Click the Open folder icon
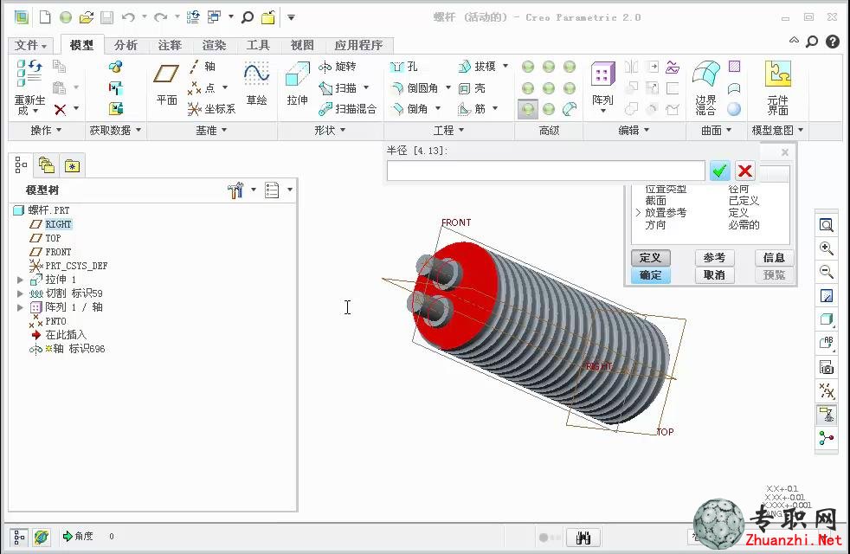The width and height of the screenshot is (850, 554). pyautogui.click(x=87, y=17)
